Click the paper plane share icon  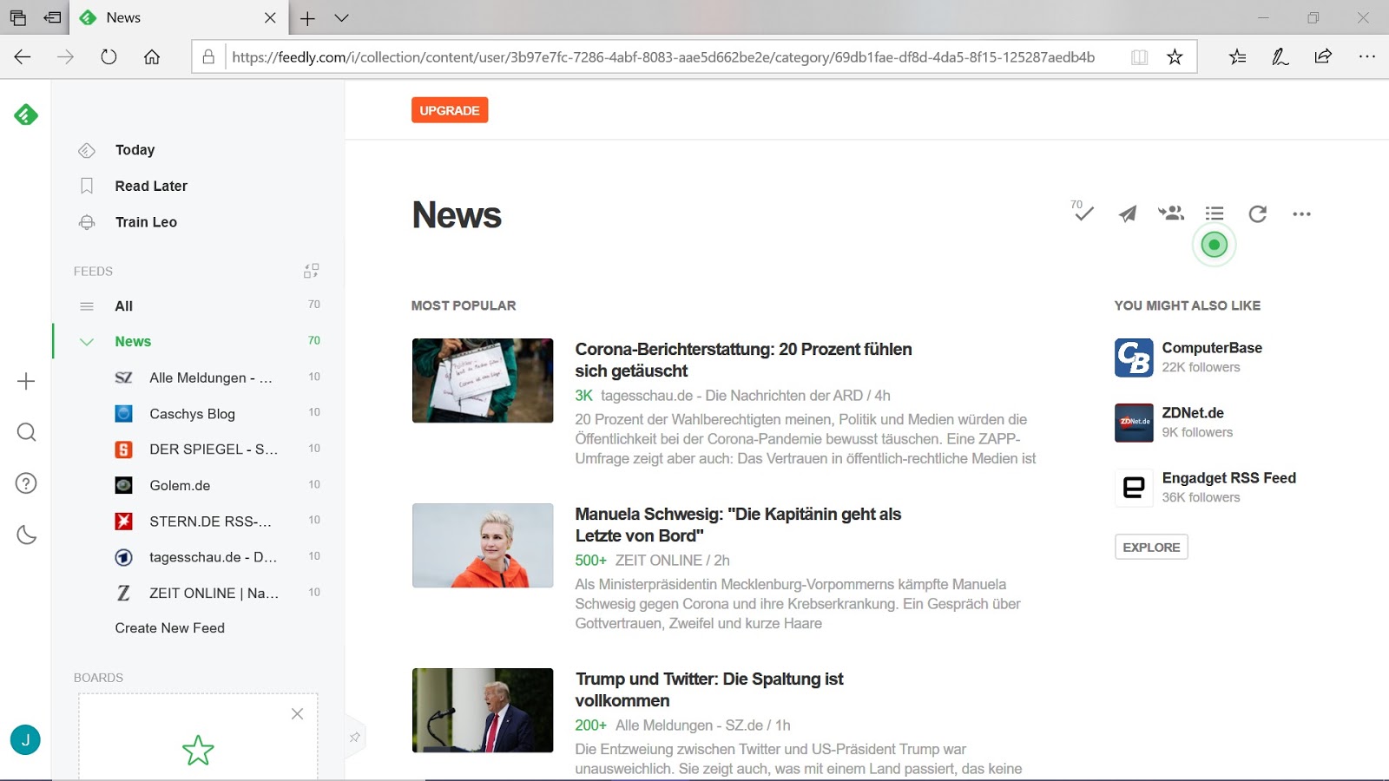click(1127, 213)
